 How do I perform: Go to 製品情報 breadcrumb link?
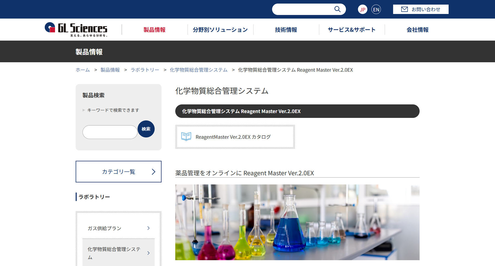[110, 70]
